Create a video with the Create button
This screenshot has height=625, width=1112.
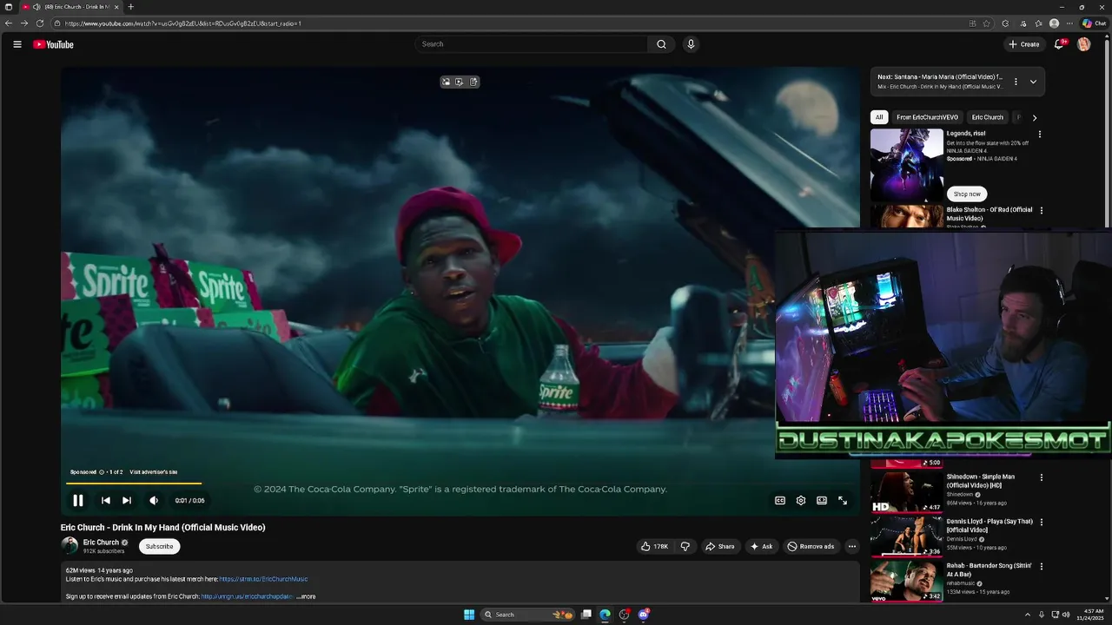point(1024,44)
